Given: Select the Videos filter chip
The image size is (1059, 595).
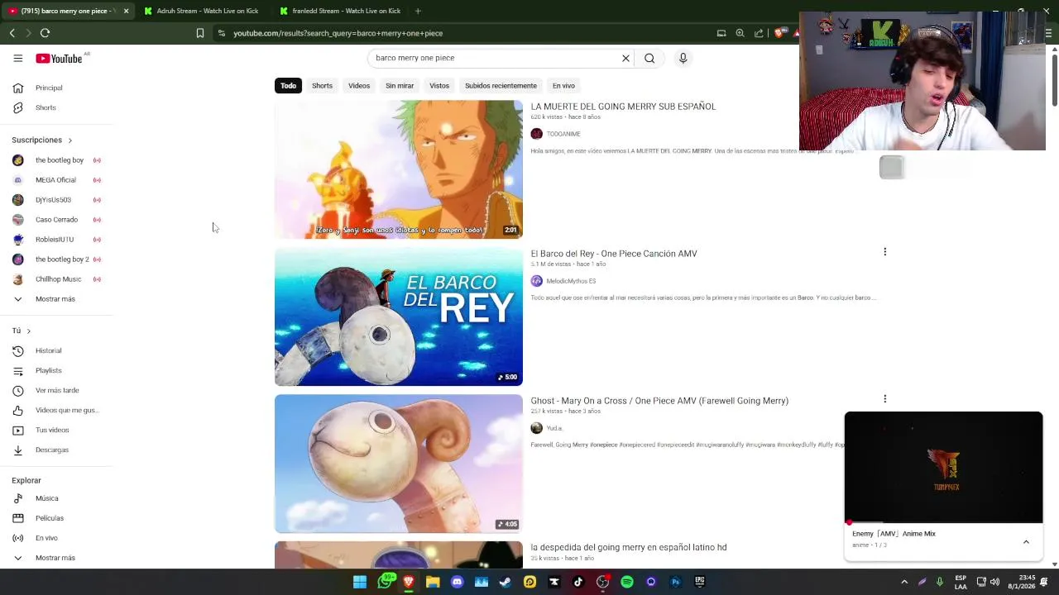Looking at the screenshot, I should click(359, 86).
